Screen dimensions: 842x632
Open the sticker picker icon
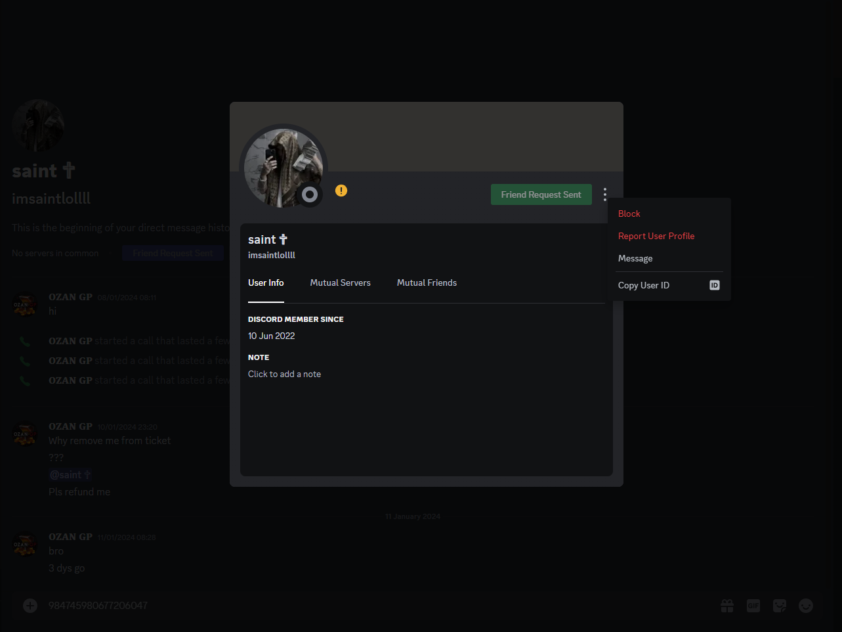(780, 606)
